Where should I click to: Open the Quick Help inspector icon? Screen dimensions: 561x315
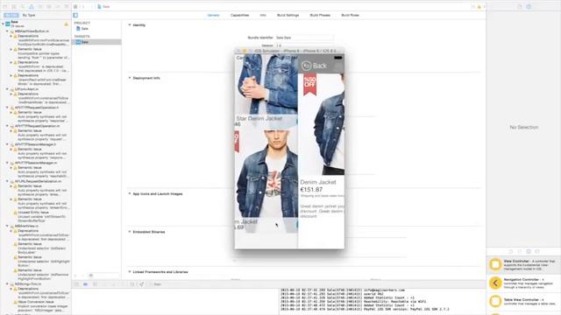[x=529, y=6]
